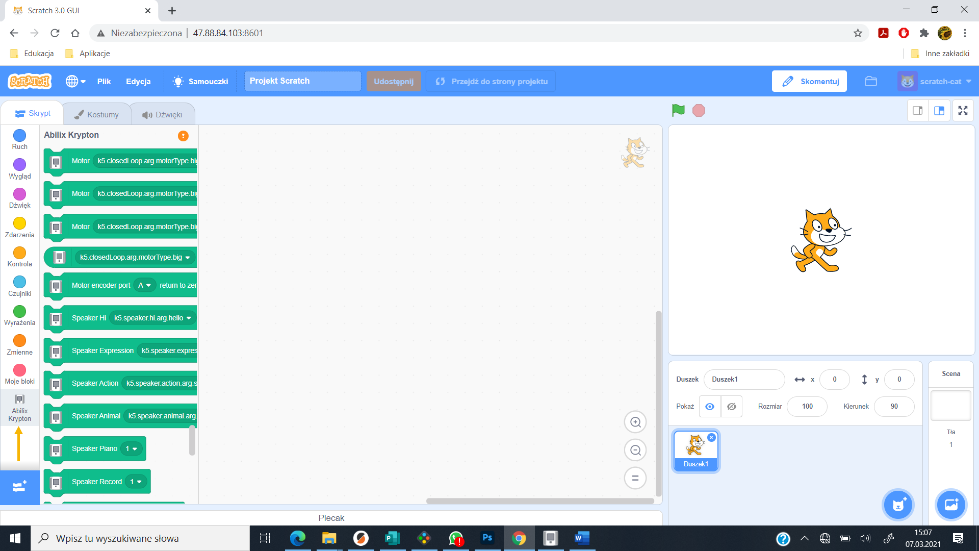The image size is (979, 551).
Task: Zoom out of the script workspace
Action: [635, 450]
